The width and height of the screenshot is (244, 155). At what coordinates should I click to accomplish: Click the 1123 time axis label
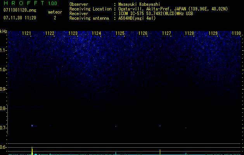point(73,33)
